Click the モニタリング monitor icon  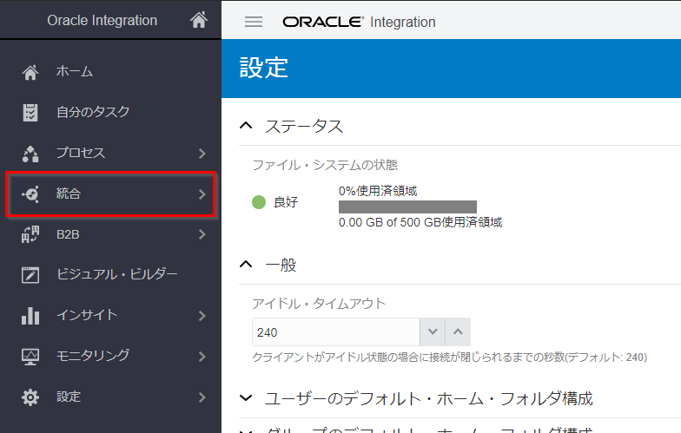[30, 357]
